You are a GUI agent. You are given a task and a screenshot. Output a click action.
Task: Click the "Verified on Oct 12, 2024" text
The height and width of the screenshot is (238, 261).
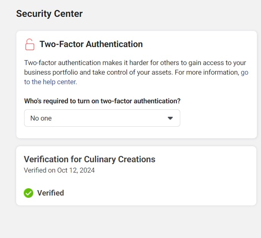(59, 170)
